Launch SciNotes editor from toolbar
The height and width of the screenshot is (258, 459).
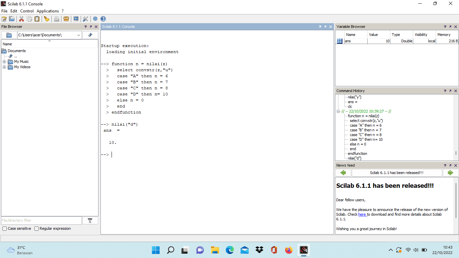pyautogui.click(x=4, y=19)
